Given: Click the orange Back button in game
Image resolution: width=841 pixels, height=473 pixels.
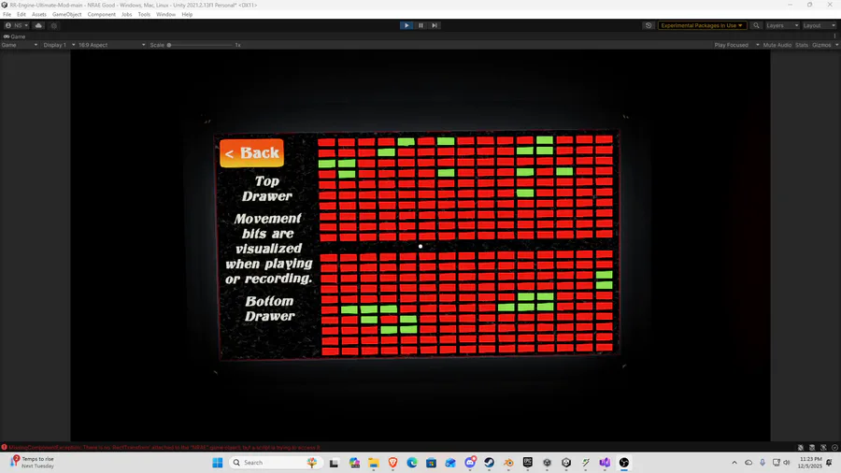Looking at the screenshot, I should point(251,153).
